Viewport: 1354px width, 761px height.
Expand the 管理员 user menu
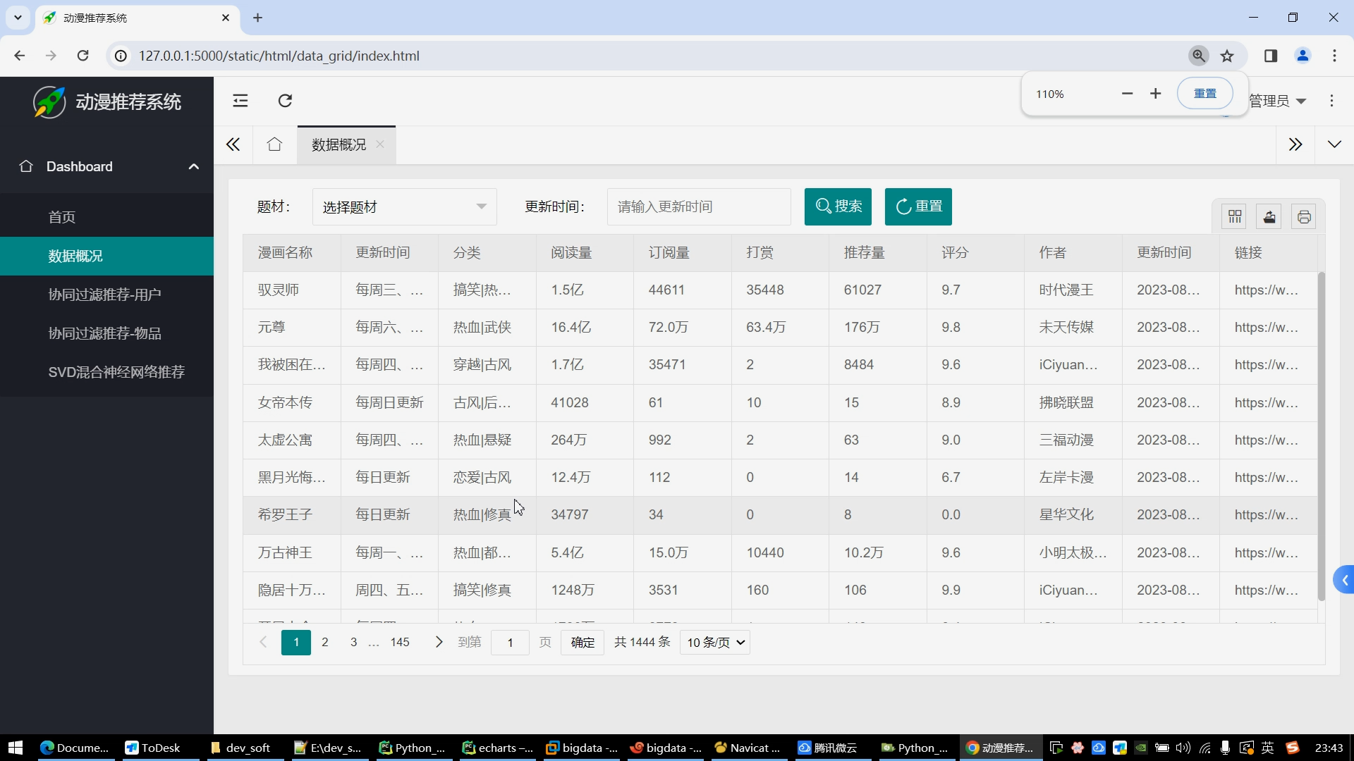coord(1278,101)
